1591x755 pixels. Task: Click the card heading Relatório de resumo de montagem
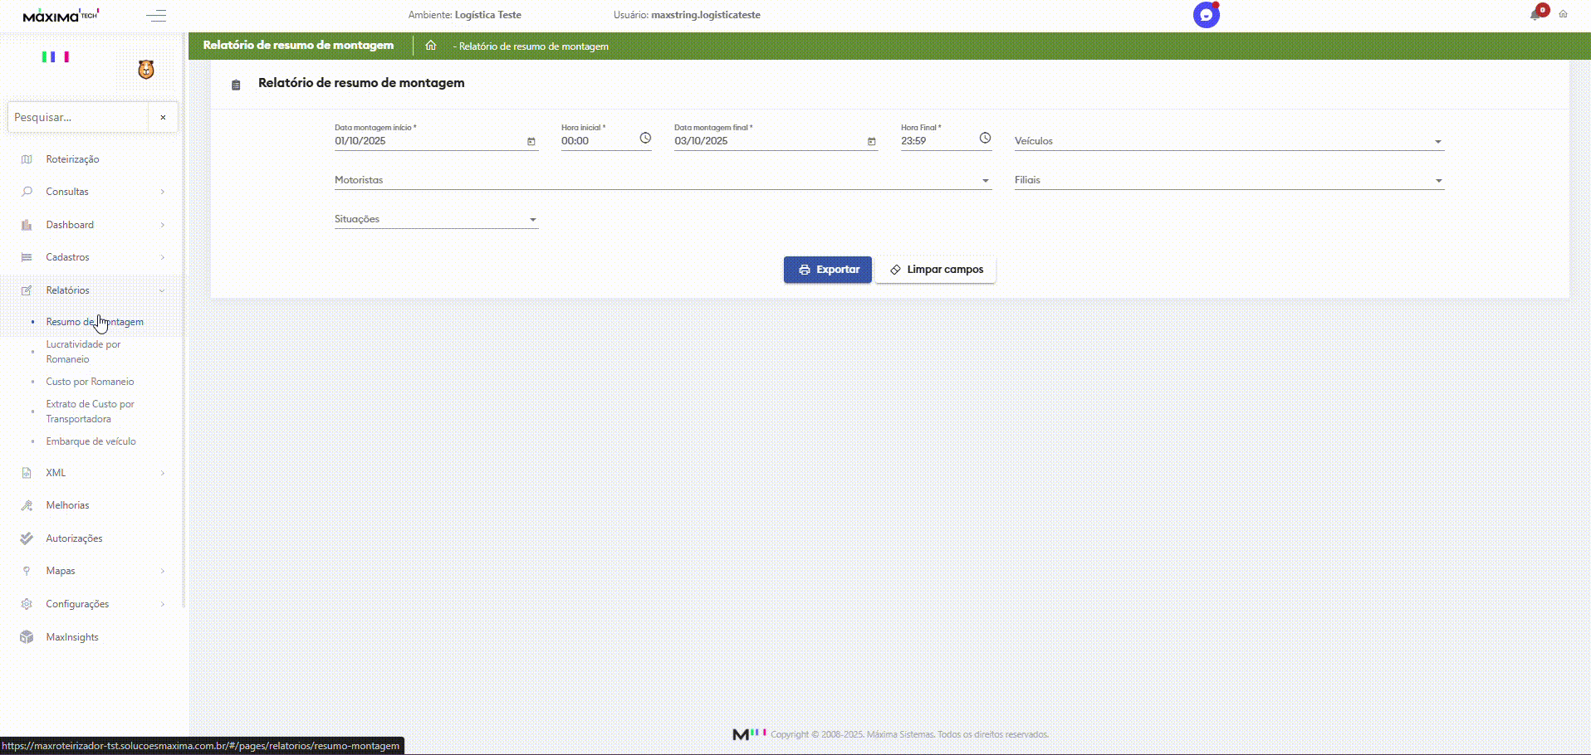[361, 83]
